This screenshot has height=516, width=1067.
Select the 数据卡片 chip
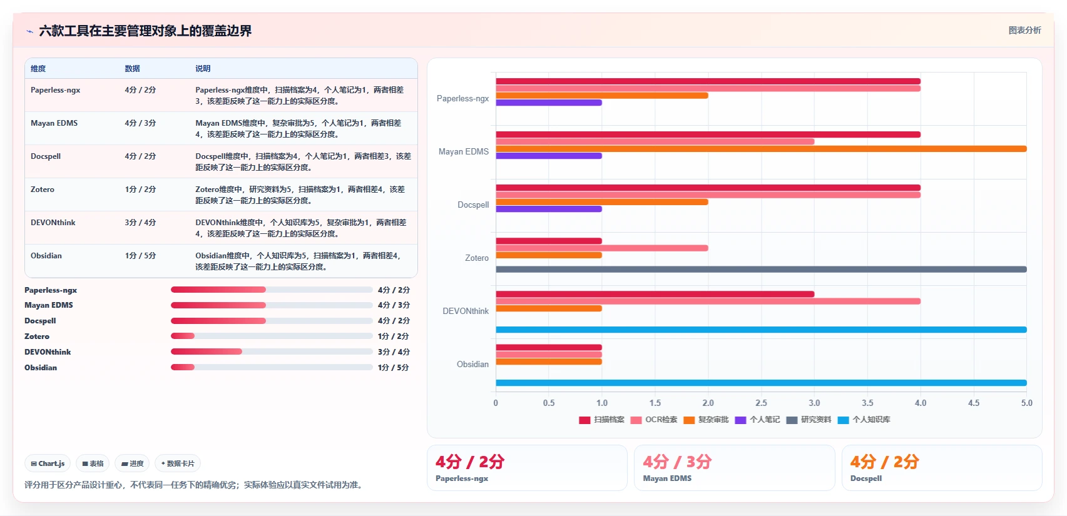coord(178,463)
